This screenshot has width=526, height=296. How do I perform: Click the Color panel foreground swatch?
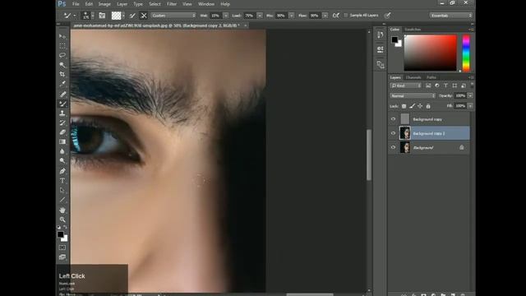coord(394,39)
